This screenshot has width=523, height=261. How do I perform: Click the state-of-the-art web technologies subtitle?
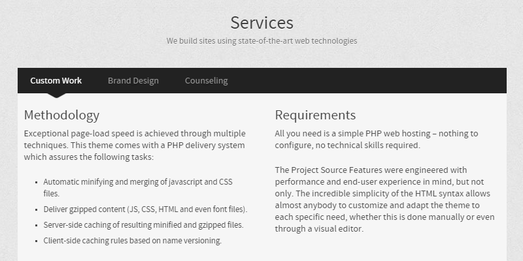coord(261,40)
